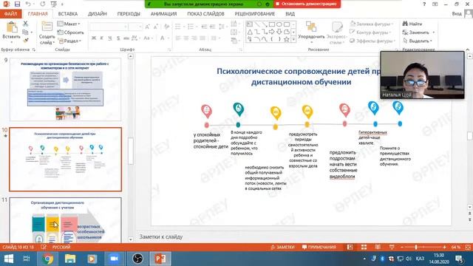Switch to reading view in status bar
Screen dimensions: 473x266
click(x=378, y=248)
